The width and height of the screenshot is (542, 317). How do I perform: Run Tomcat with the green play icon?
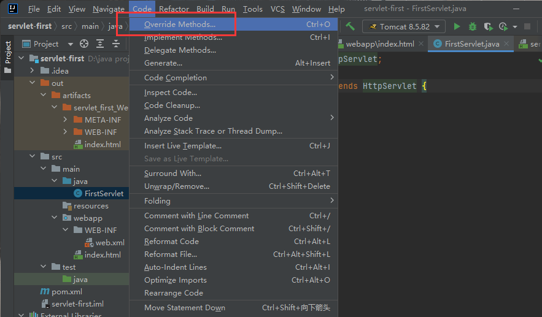[457, 26]
